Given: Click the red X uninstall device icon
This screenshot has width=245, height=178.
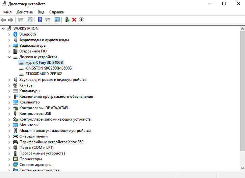Looking at the screenshot, I should click(x=74, y=20).
